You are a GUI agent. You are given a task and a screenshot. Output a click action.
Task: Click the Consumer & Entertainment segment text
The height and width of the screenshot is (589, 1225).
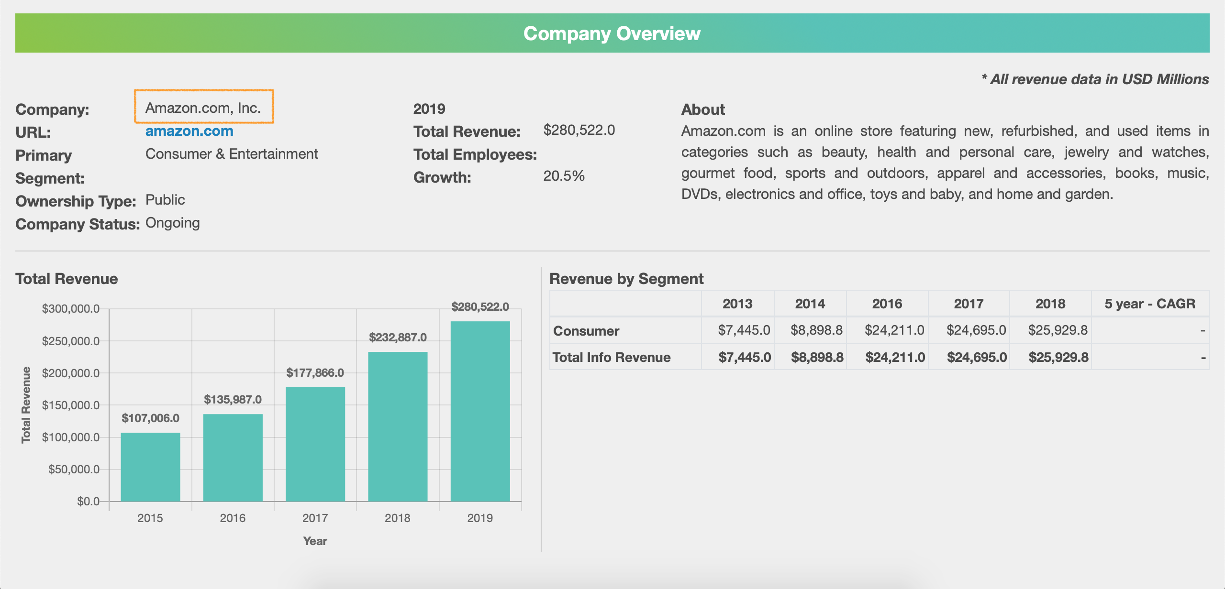pyautogui.click(x=232, y=154)
